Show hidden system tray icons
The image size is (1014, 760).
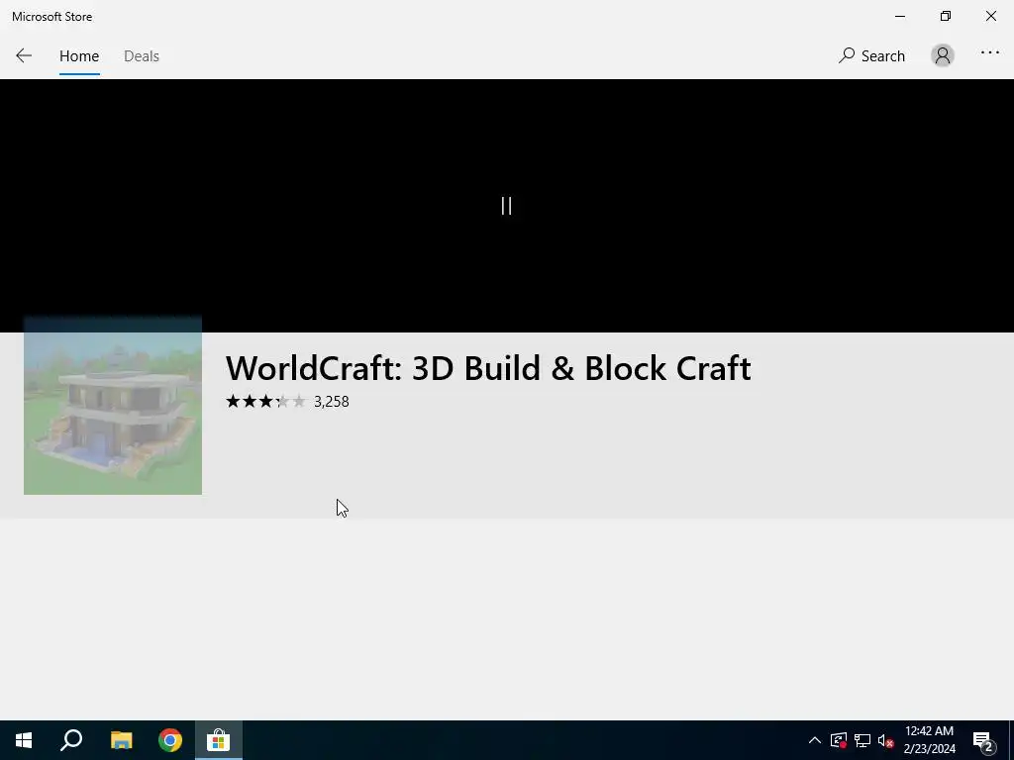(815, 740)
